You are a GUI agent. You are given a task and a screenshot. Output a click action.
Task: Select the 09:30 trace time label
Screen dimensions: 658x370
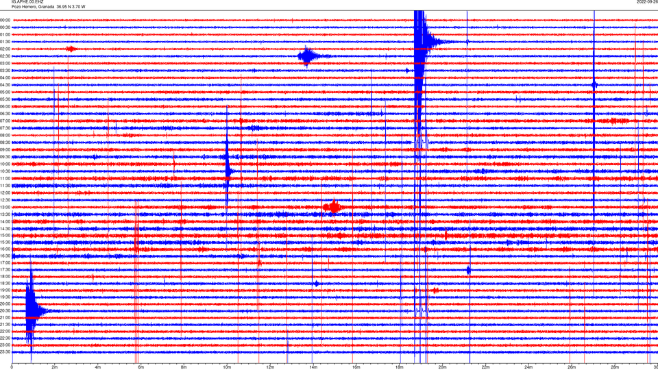pyautogui.click(x=5, y=157)
